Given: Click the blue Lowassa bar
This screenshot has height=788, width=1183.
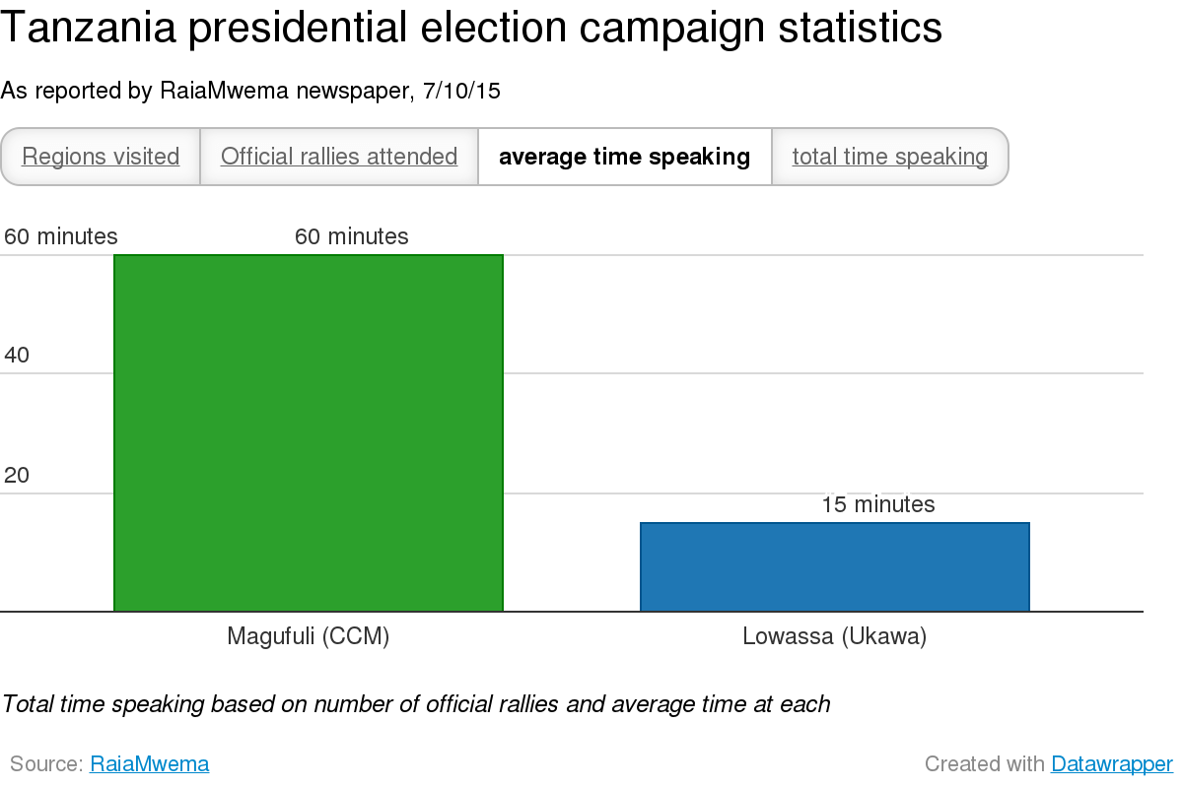Looking at the screenshot, I should (x=835, y=566).
